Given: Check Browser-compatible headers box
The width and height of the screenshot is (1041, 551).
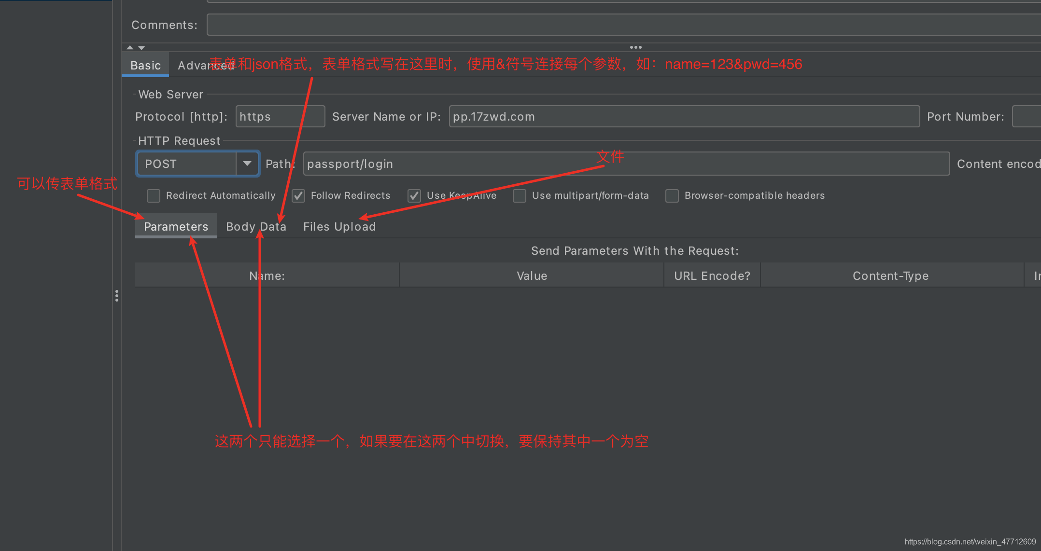Looking at the screenshot, I should pos(672,196).
